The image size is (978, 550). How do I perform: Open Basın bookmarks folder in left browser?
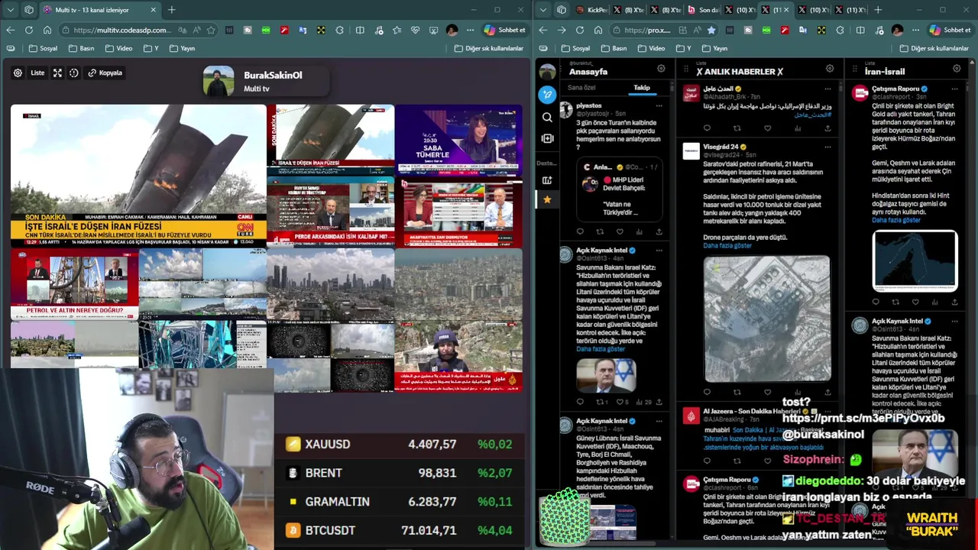81,48
